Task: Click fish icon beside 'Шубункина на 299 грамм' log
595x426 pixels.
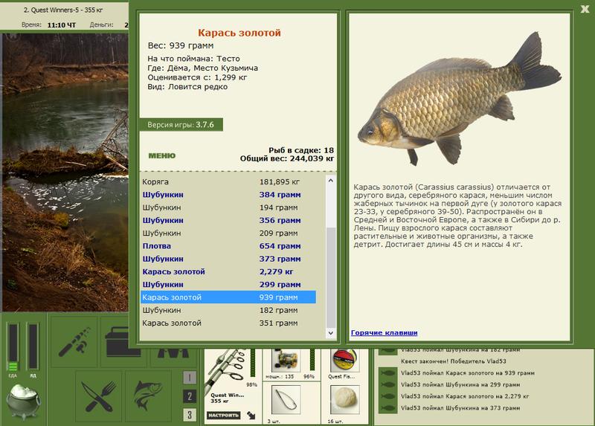Action: pos(387,384)
